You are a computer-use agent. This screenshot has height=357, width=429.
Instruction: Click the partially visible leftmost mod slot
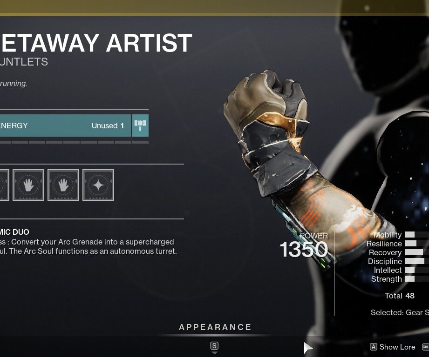4,185
